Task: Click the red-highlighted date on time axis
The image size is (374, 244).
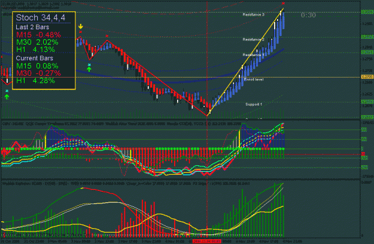Action: point(207,242)
